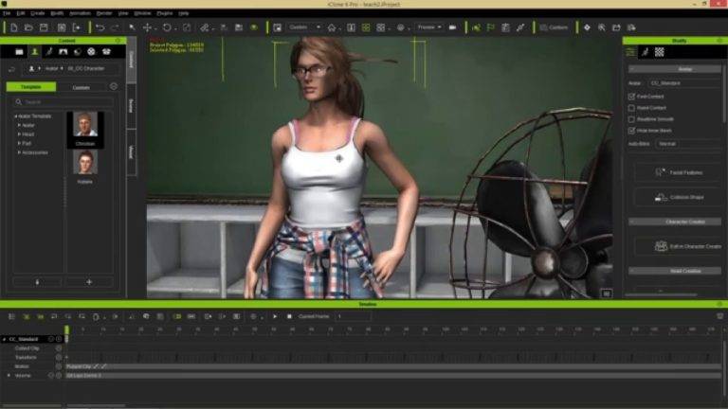Click the Facial Features button

tap(680, 172)
